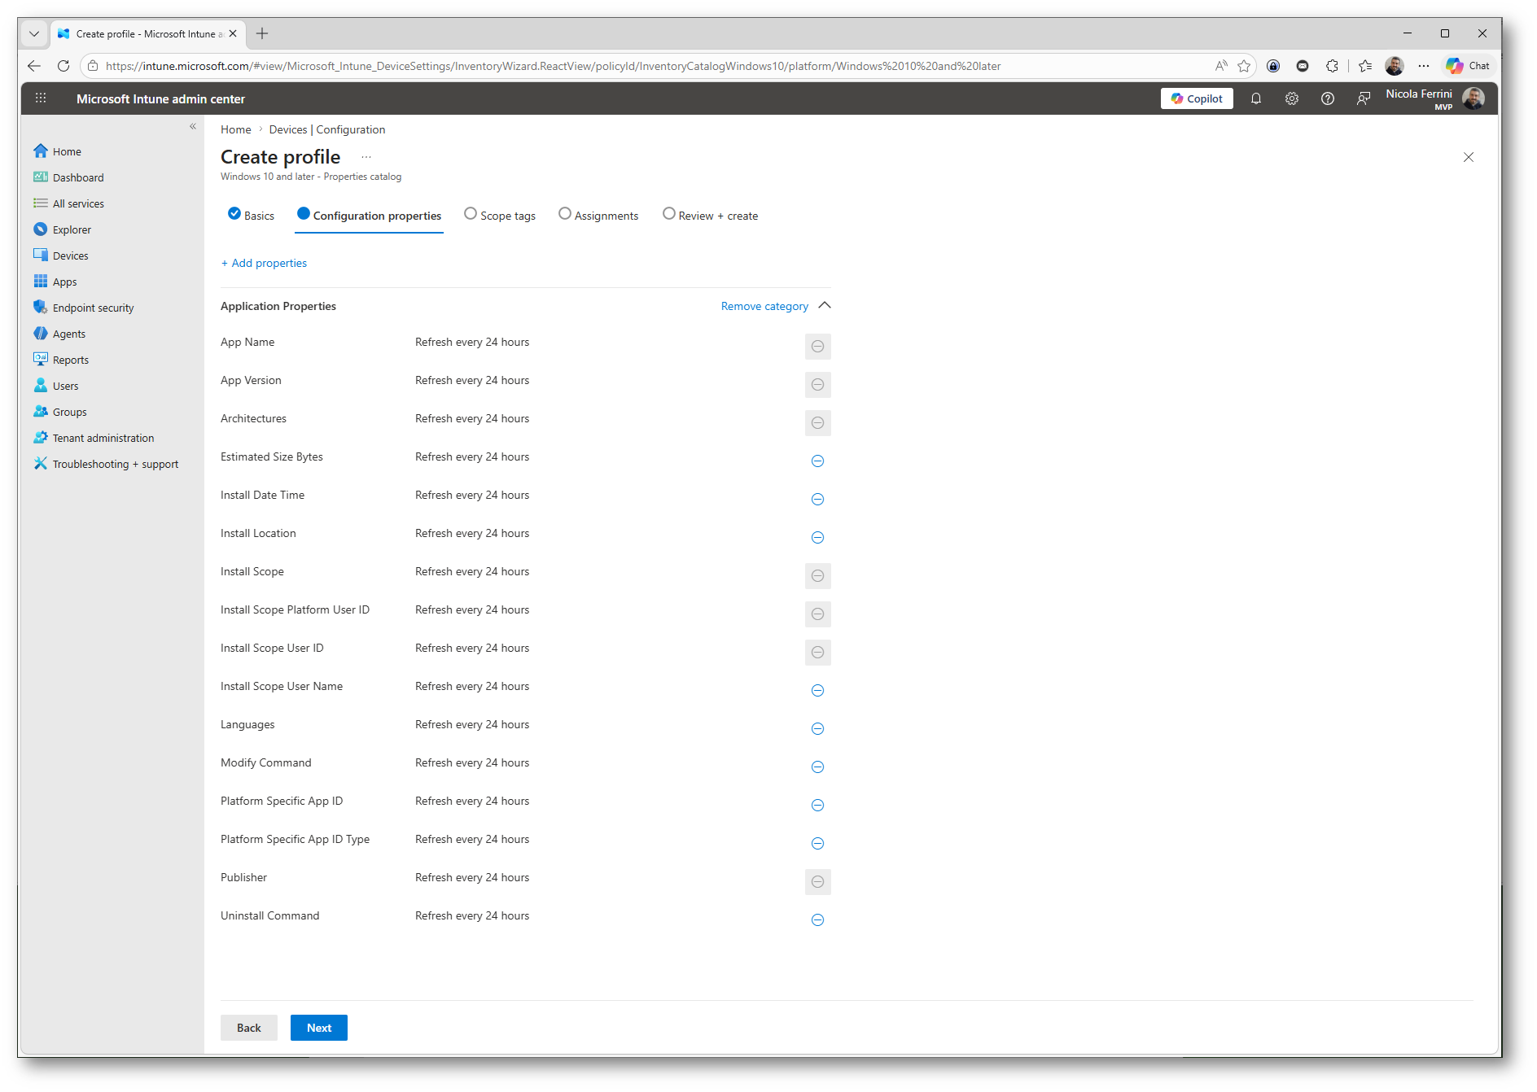The height and width of the screenshot is (1092, 1537).
Task: Collapse the Application Properties category chevron
Action: tap(824, 306)
